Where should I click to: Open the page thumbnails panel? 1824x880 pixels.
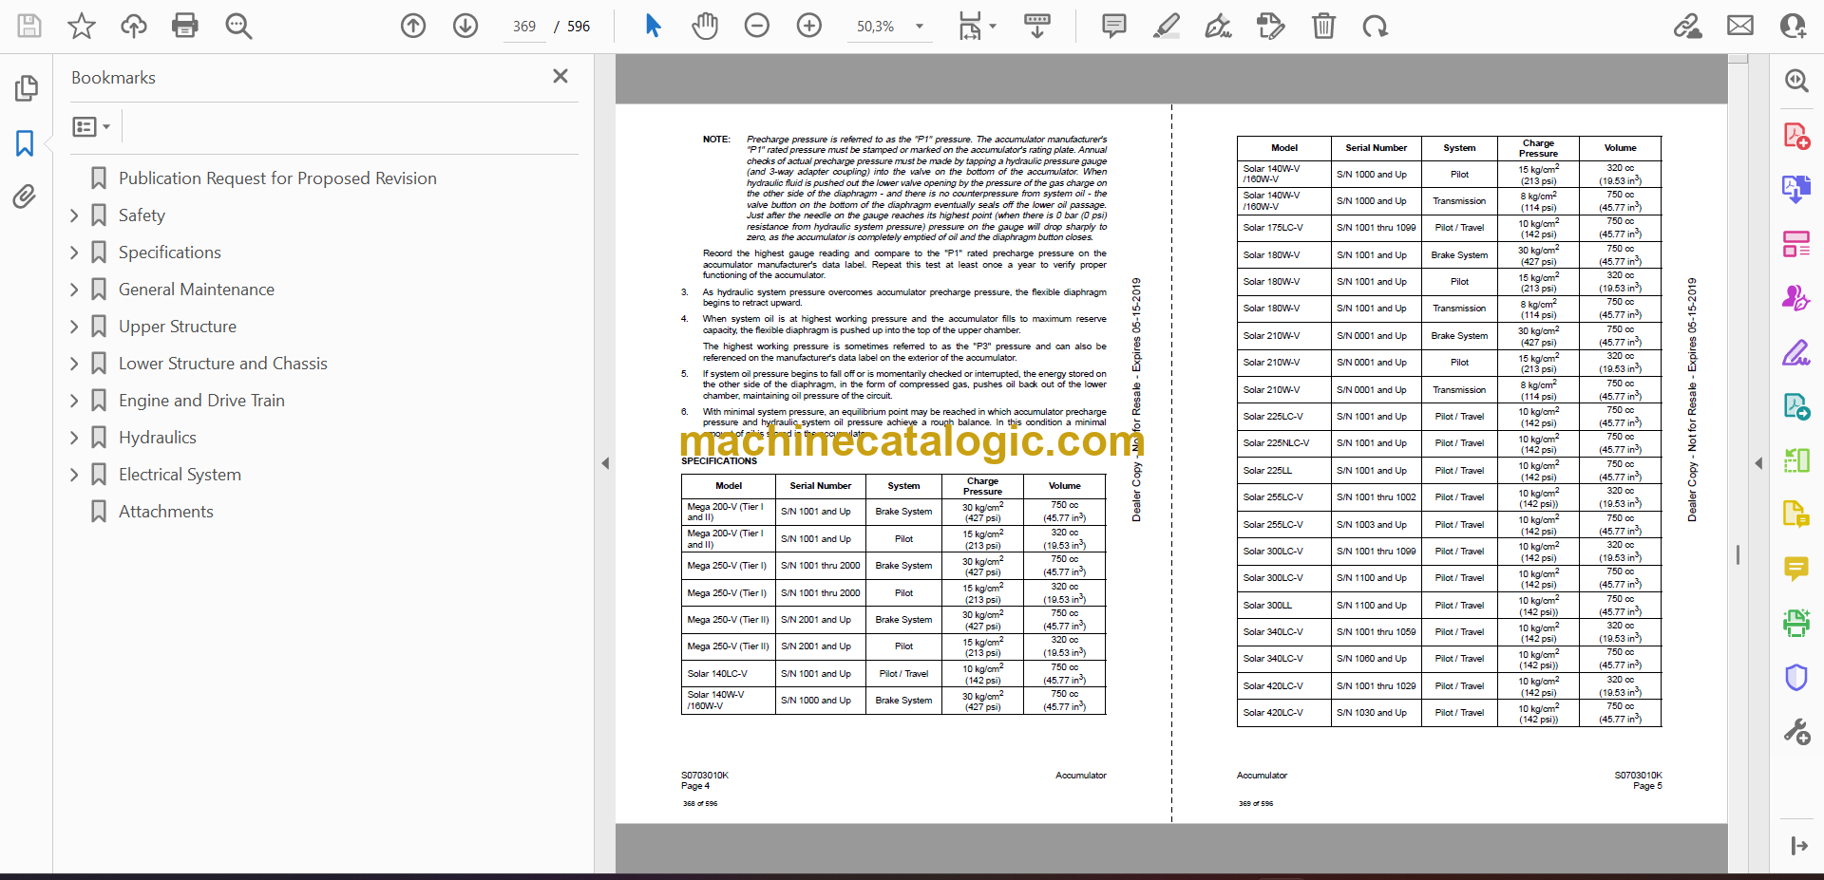(26, 88)
